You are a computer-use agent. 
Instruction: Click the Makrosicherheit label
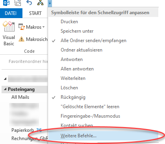(x=37, y=39)
